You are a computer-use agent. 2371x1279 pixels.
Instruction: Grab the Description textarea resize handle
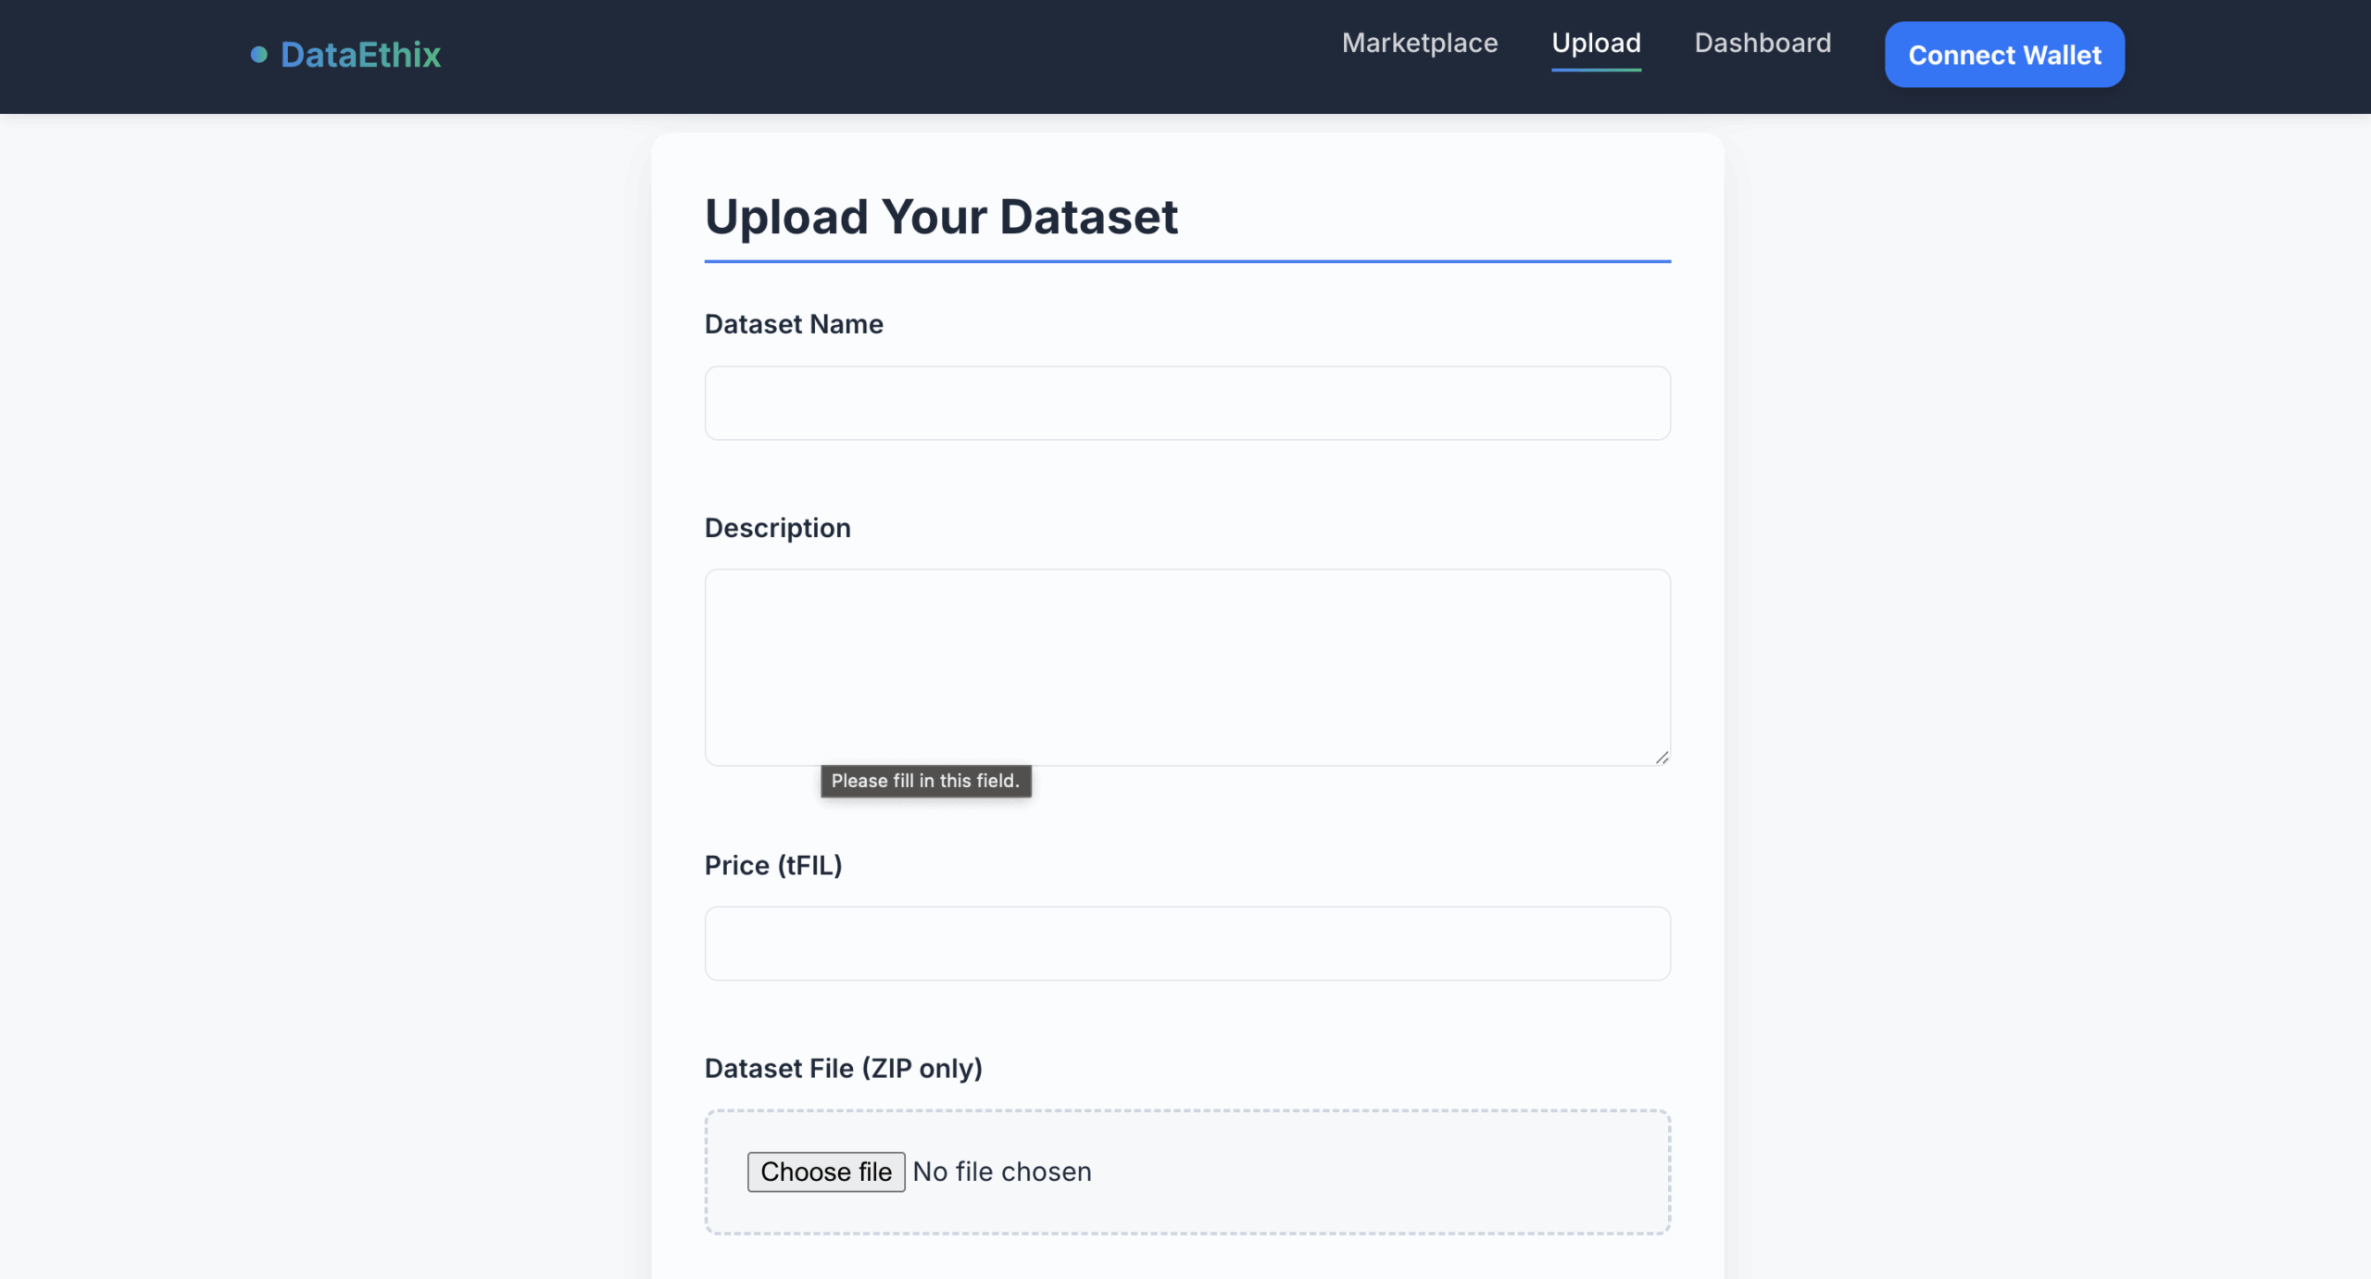[x=1662, y=758]
